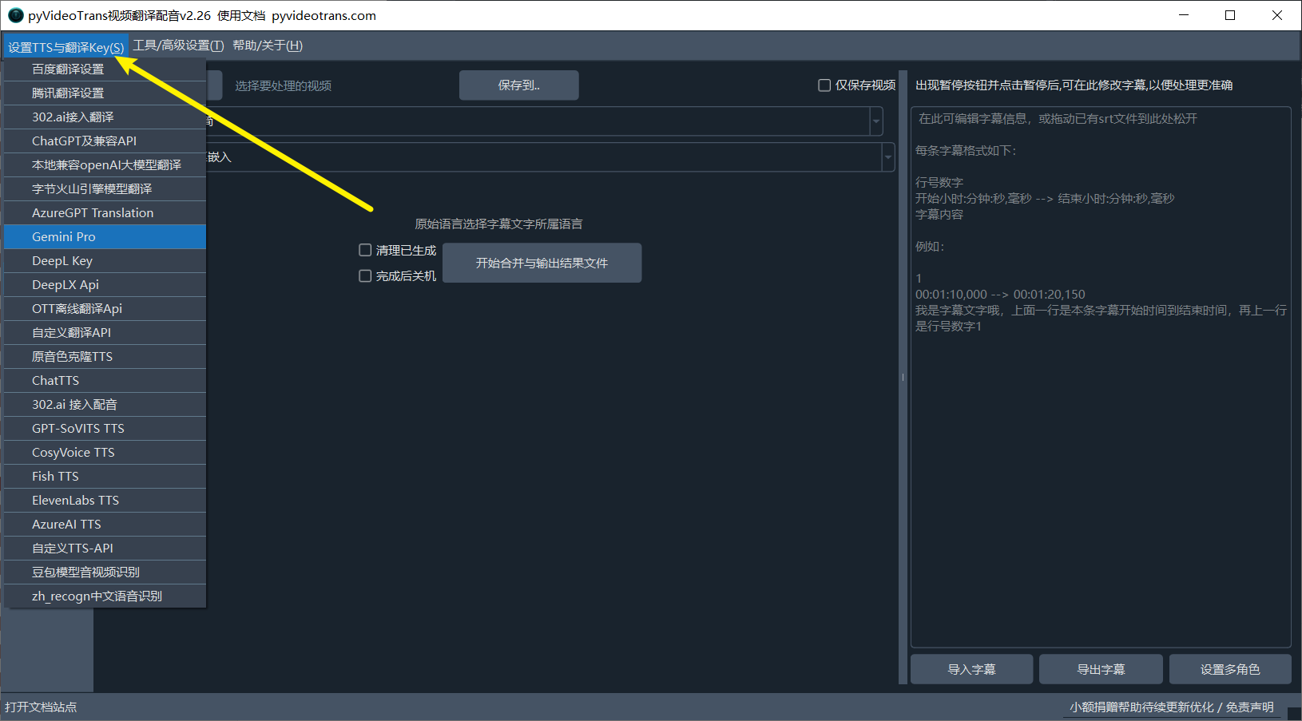
Task: Click the 设置多角色 button
Action: click(x=1230, y=669)
